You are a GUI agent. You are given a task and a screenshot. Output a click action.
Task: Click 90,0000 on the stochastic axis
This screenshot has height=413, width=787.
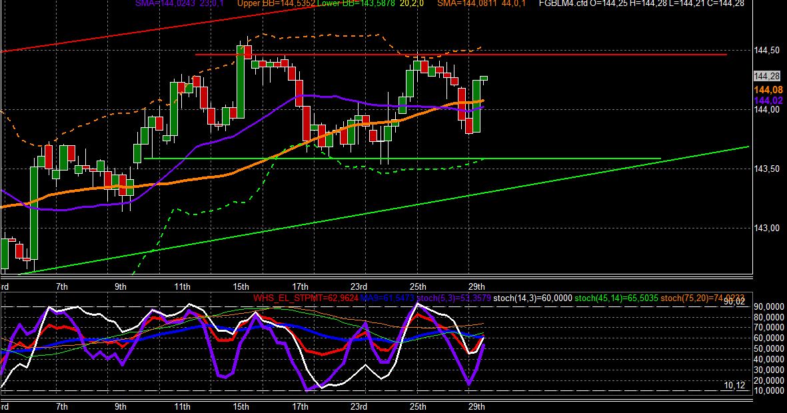coord(769,306)
